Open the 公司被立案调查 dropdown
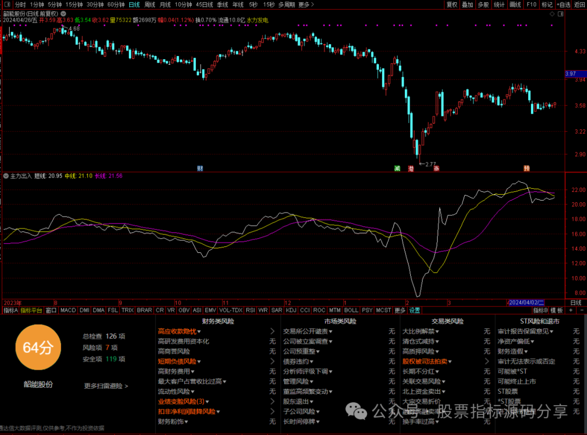 [308, 341]
